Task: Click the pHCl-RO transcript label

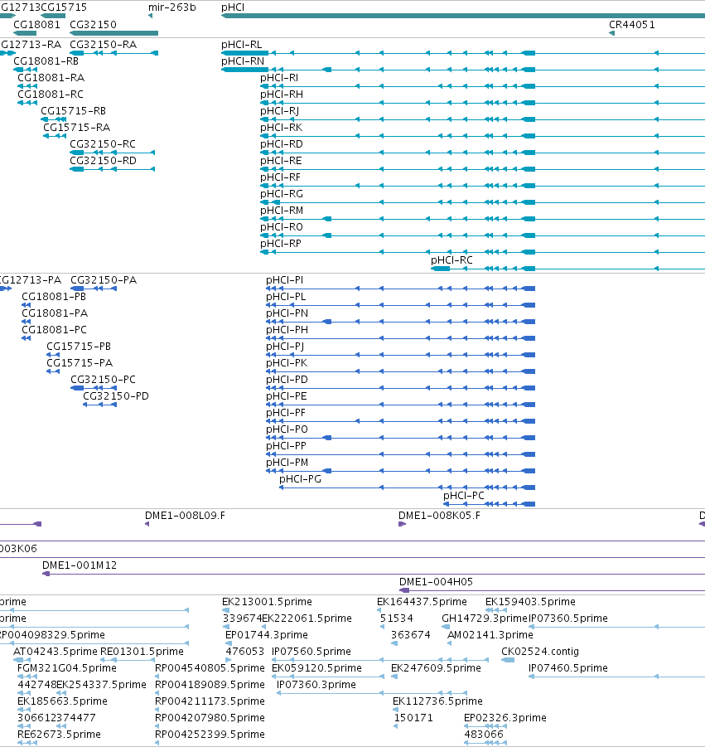Action: (x=282, y=227)
